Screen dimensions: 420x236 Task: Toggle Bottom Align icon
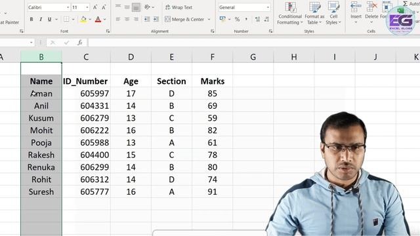point(136,7)
